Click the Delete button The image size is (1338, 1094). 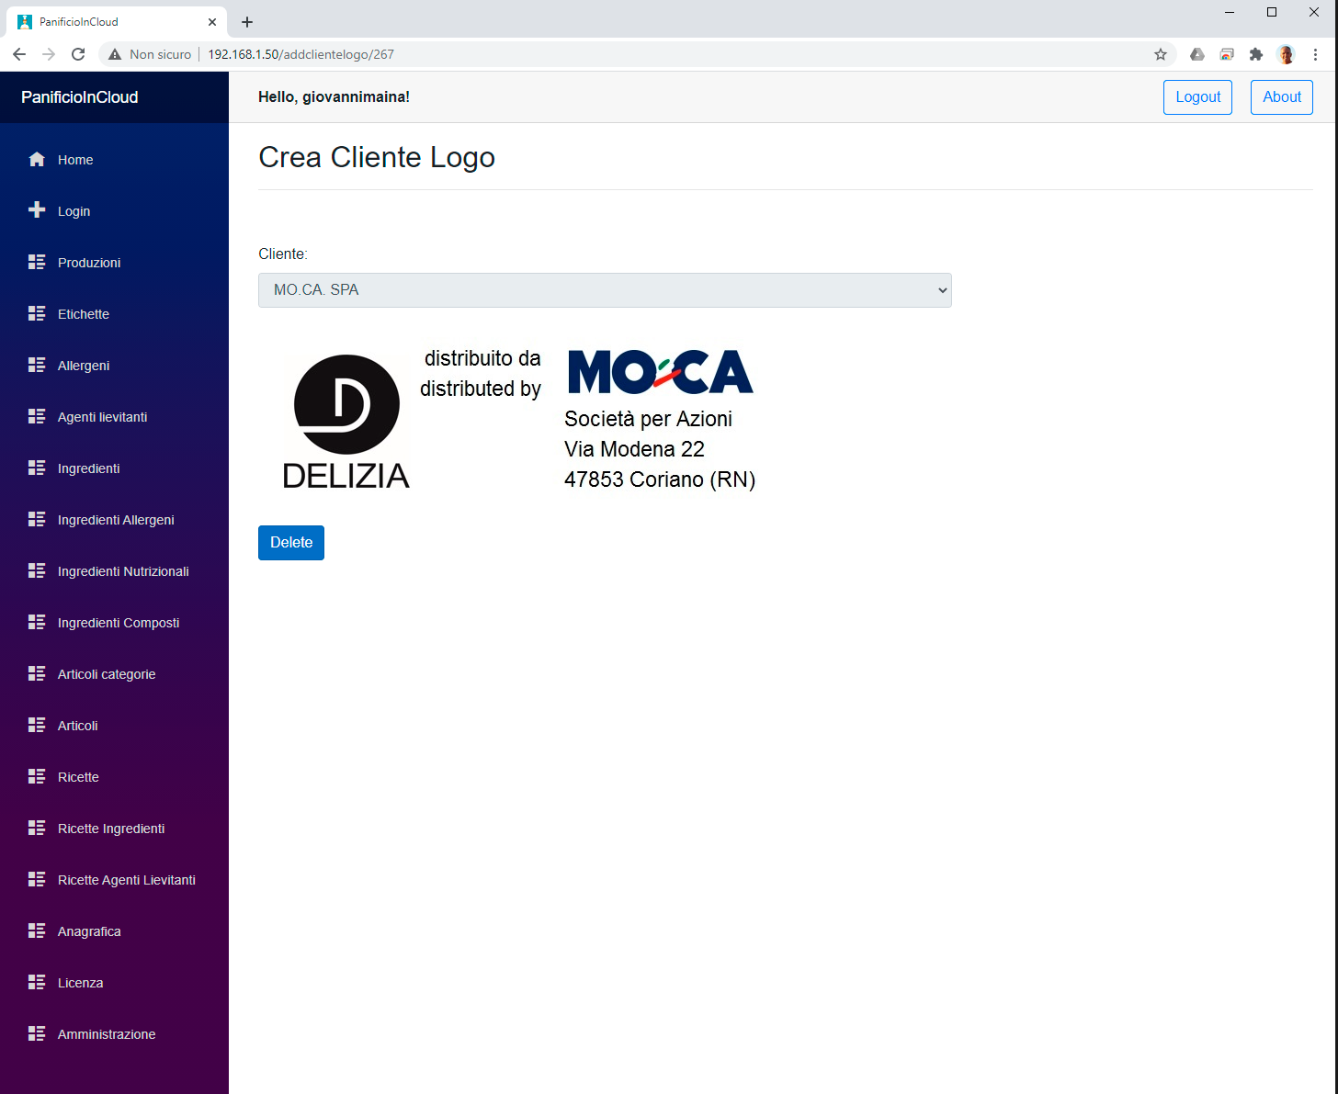(291, 543)
